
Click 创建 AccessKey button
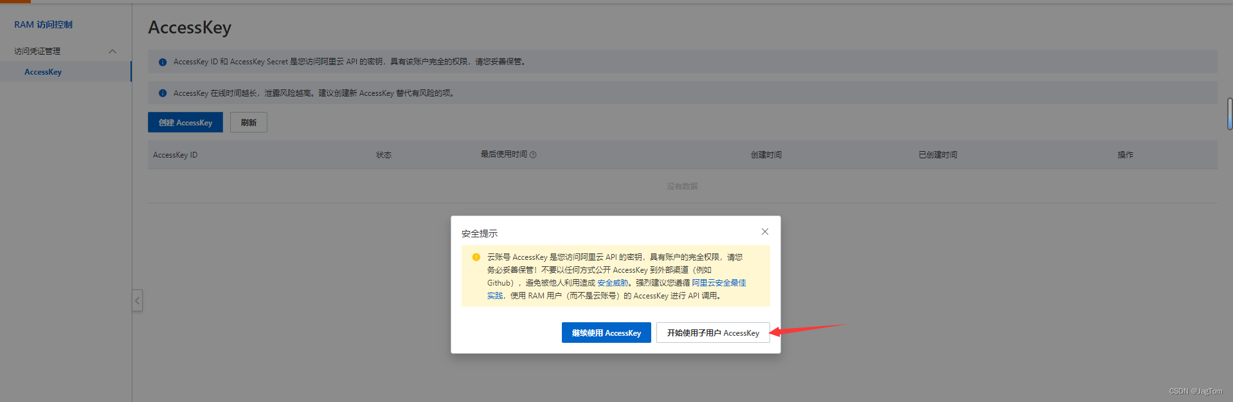(x=185, y=122)
